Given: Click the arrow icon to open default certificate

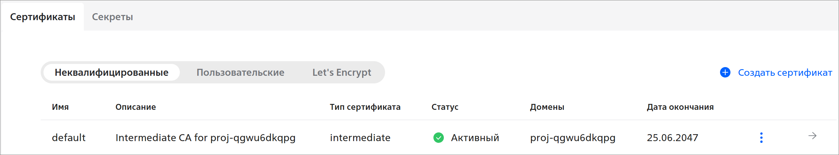Looking at the screenshot, I should click(812, 136).
